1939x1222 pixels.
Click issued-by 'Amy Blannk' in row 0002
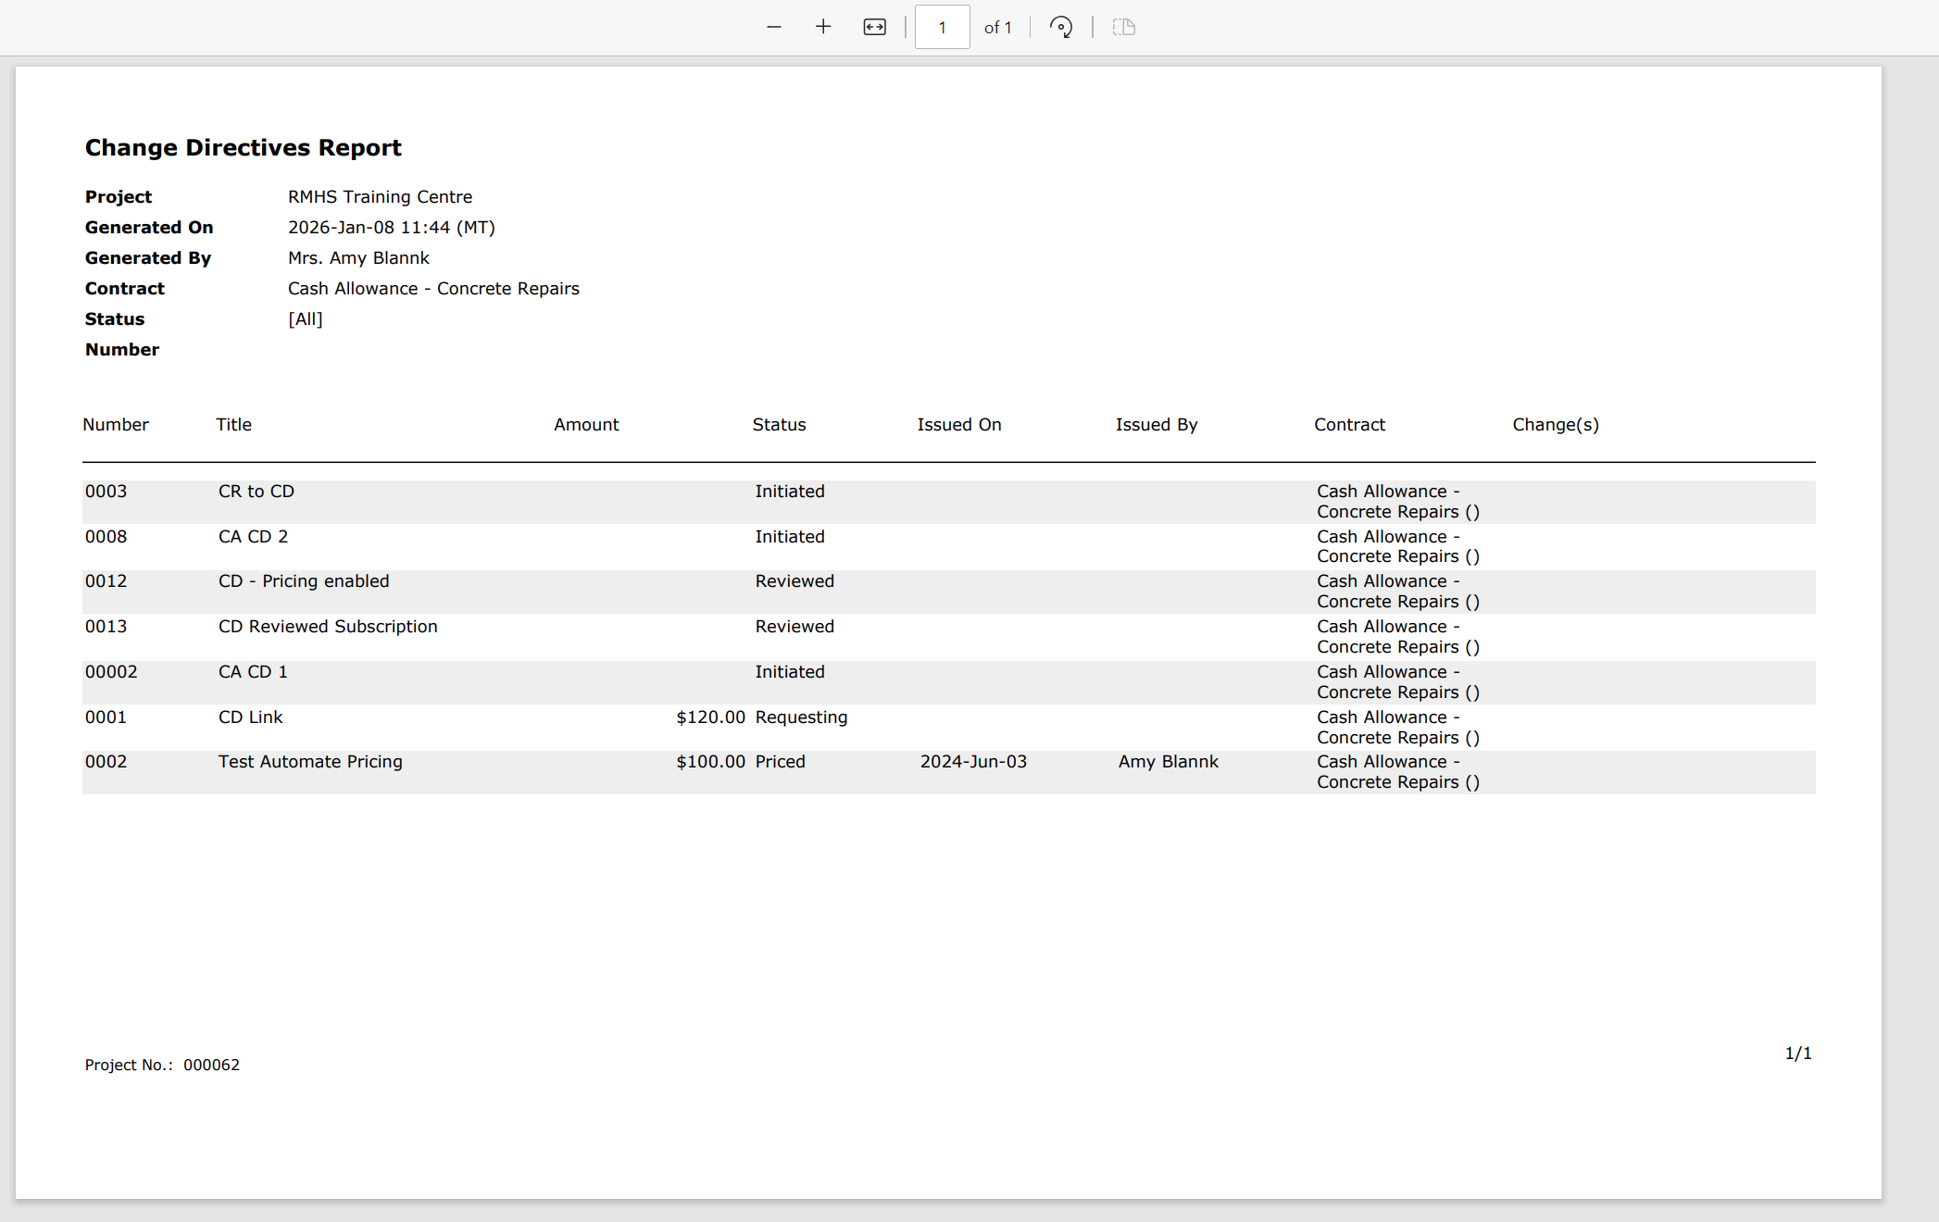pyautogui.click(x=1168, y=761)
